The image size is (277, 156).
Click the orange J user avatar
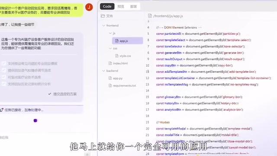click(x=89, y=7)
